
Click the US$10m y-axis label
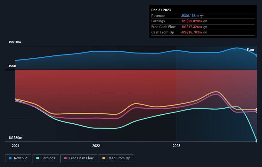[14, 42]
